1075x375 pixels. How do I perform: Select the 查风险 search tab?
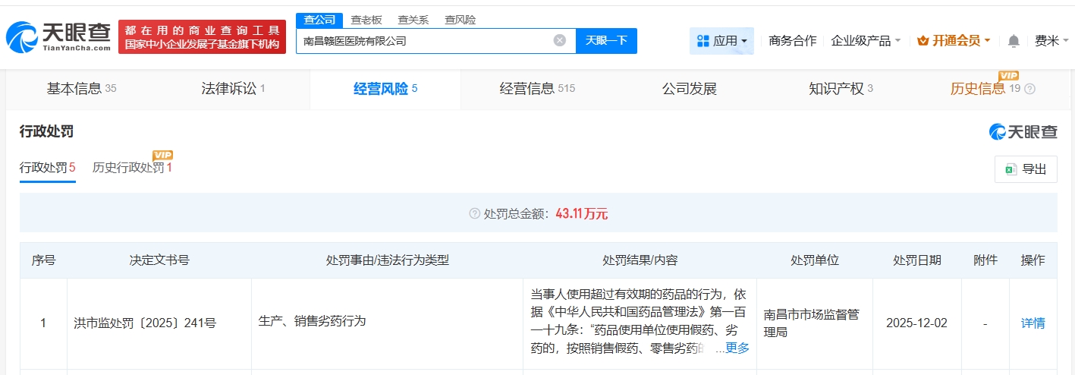coord(460,20)
